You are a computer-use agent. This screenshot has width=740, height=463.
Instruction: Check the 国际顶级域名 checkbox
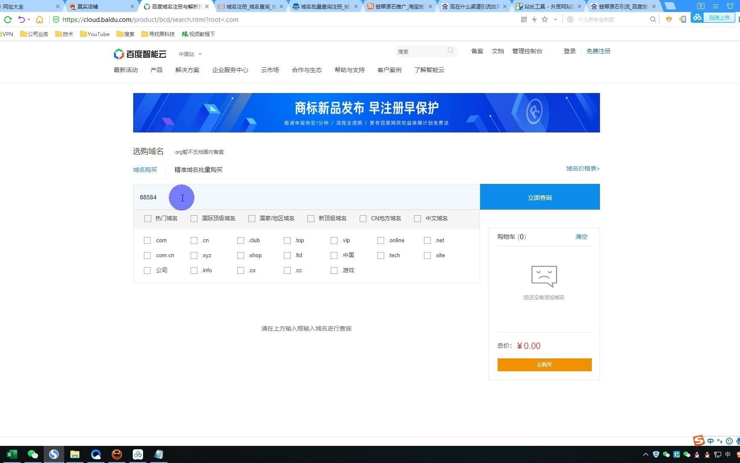pos(194,219)
